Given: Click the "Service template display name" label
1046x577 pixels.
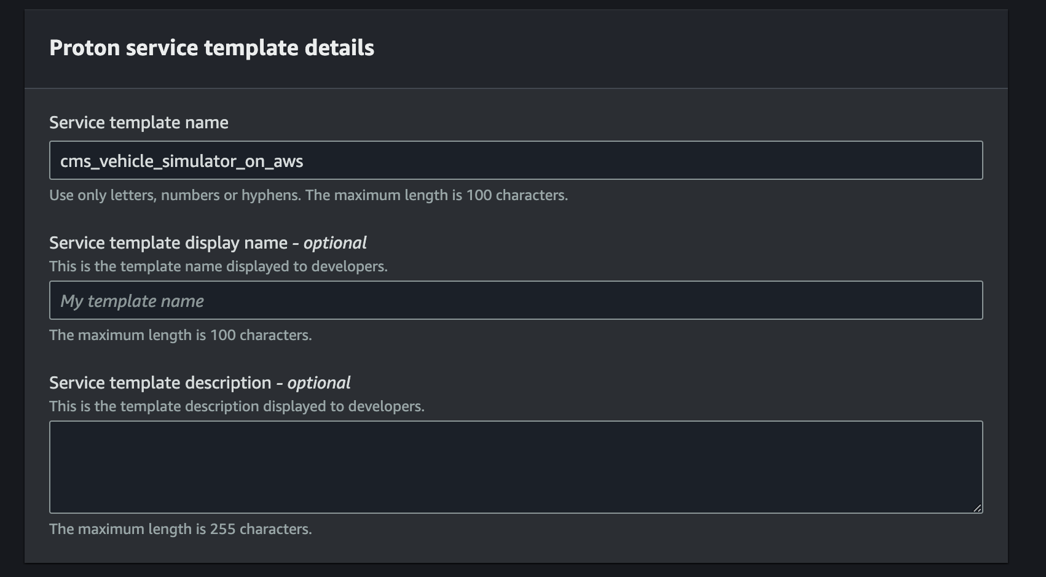Looking at the screenshot, I should [168, 243].
